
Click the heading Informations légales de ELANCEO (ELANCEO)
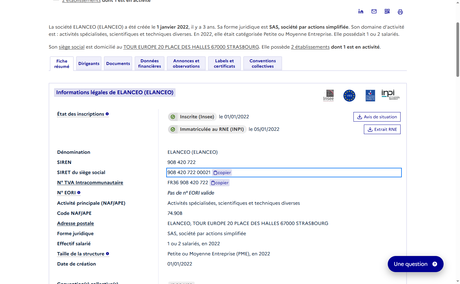115,92
